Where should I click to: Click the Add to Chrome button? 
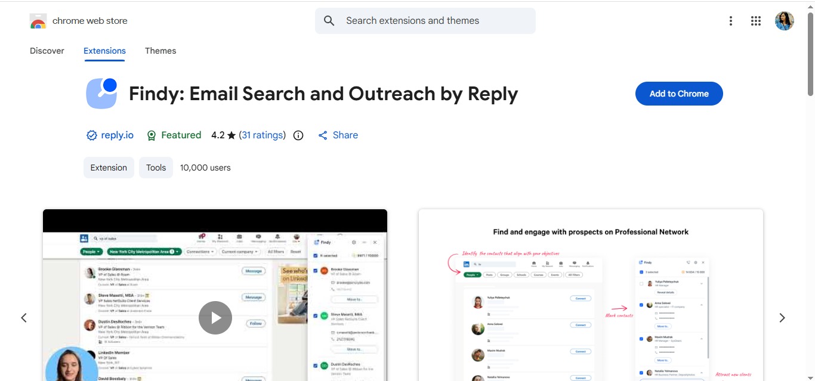(x=678, y=94)
